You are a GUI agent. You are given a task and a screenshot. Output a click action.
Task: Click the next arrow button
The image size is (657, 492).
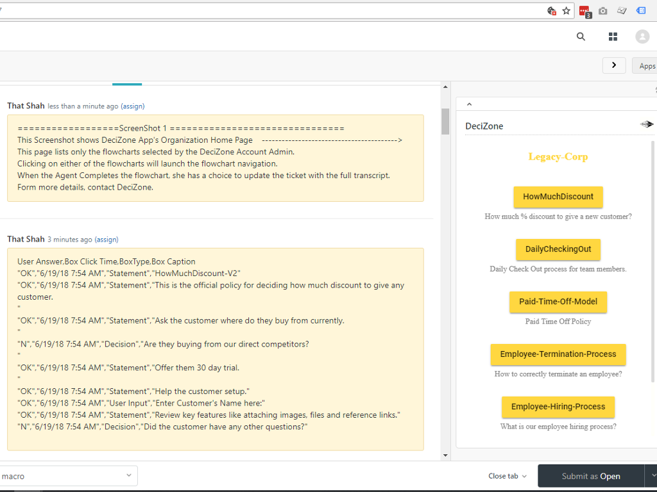(614, 65)
